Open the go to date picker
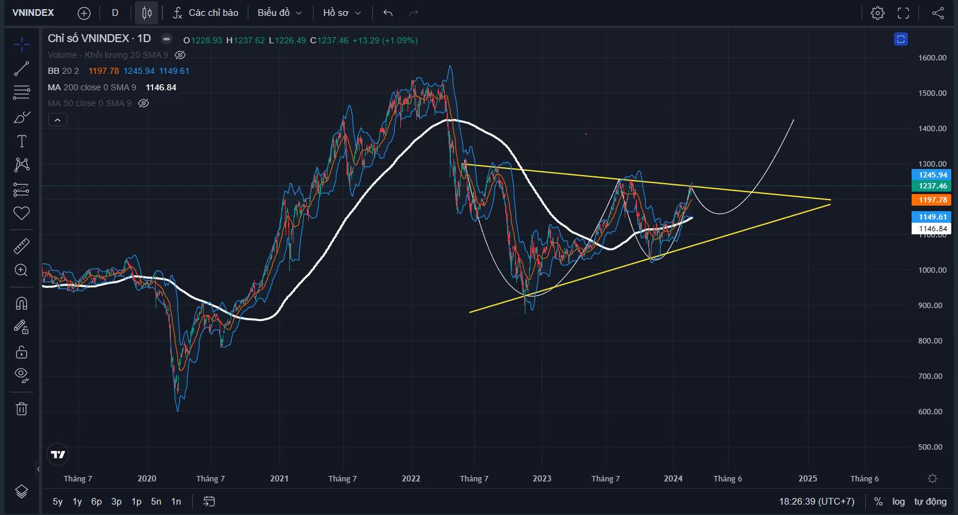Image resolution: width=958 pixels, height=515 pixels. 209,502
